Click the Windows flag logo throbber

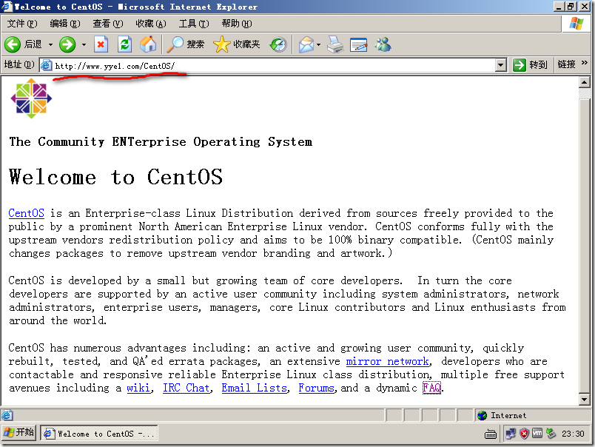coord(576,24)
